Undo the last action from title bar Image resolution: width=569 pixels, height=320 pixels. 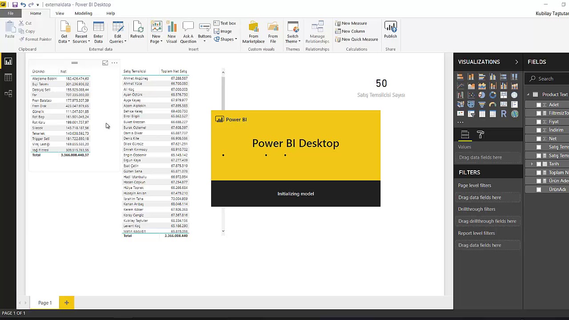pos(23,4)
